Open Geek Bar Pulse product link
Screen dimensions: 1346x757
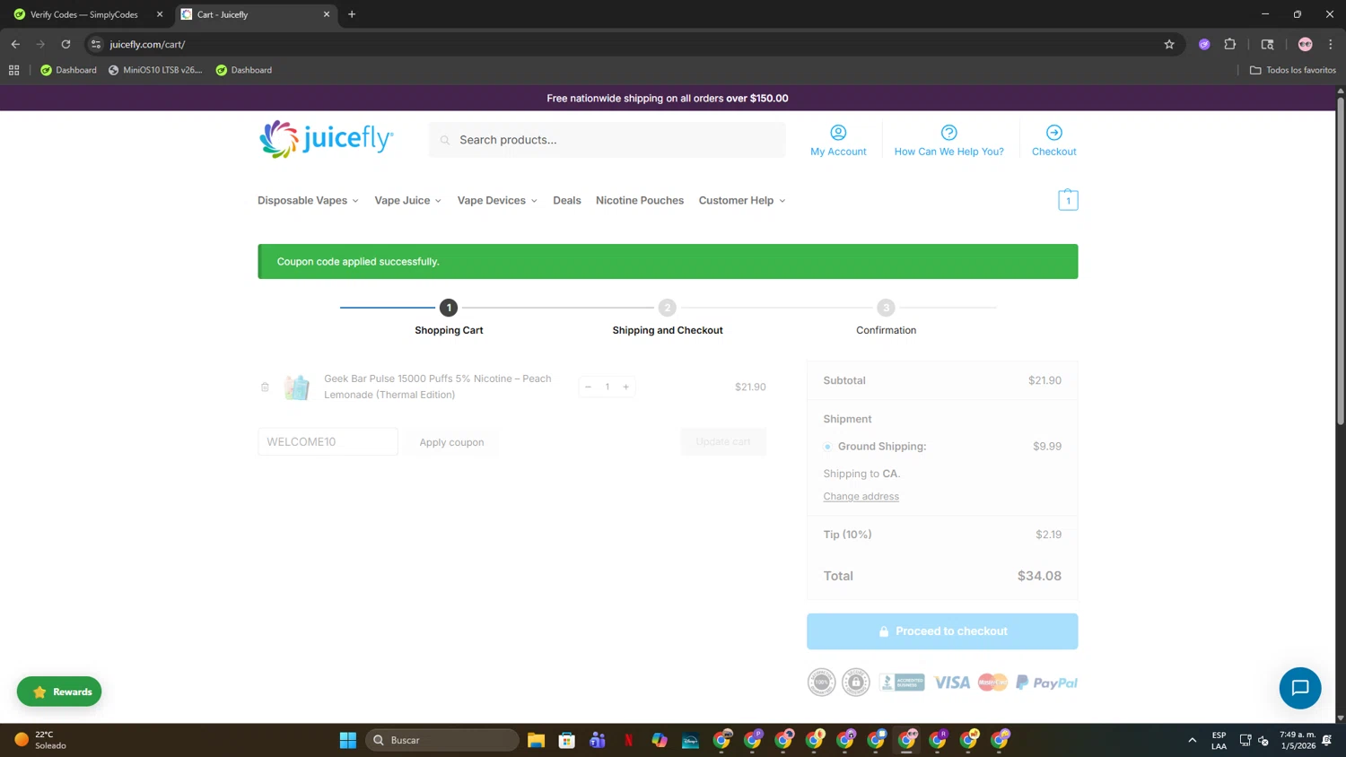(438, 387)
